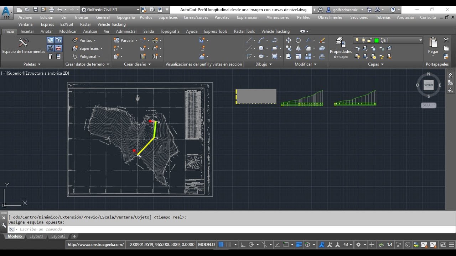The height and width of the screenshot is (256, 456).
Task: Open the Golfredo Civil 3D workspace dropdown
Action: [x=138, y=10]
